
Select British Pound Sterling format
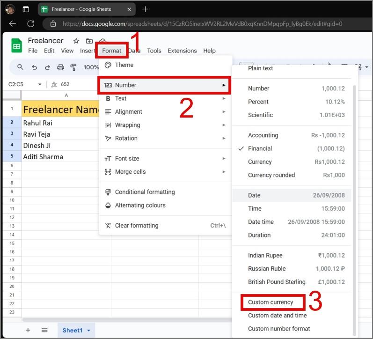click(x=292, y=282)
